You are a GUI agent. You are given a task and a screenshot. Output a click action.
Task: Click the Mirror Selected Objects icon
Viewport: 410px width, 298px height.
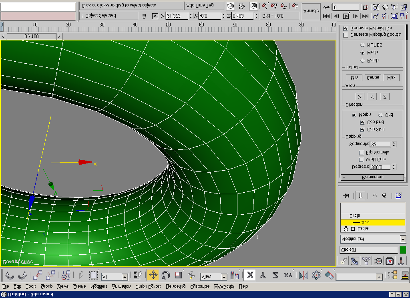click(x=303, y=275)
